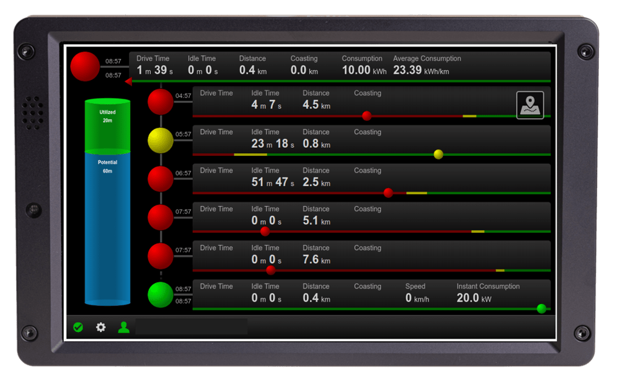Open the map location icon
The height and width of the screenshot is (381, 620).
point(530,105)
